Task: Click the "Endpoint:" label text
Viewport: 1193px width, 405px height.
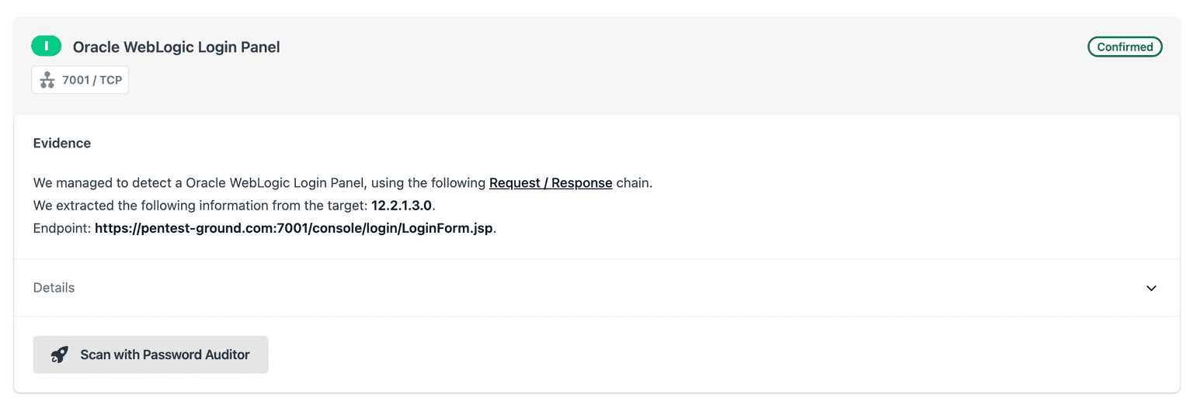Action: pos(61,229)
